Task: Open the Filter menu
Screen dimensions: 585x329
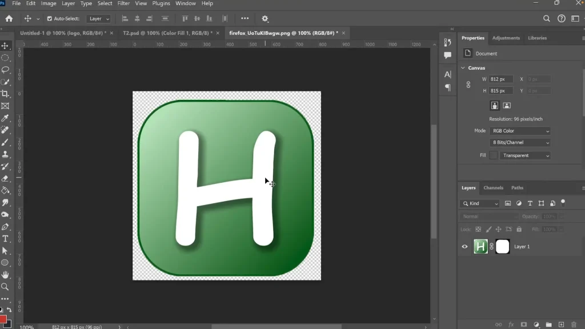Action: 123,3
